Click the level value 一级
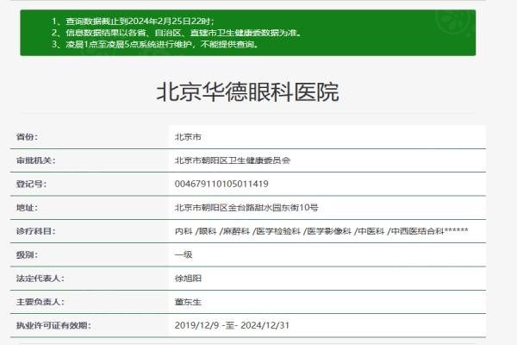The height and width of the screenshot is (345, 517). (x=184, y=255)
